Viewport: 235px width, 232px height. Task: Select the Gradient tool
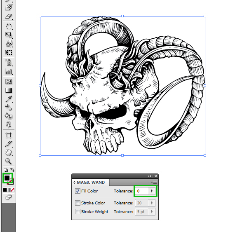coord(9,91)
